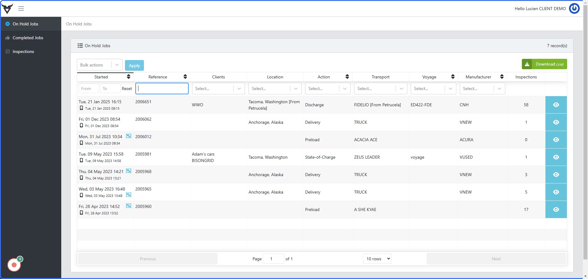View job 2006062 with eye button
Image resolution: width=588 pixels, height=279 pixels.
pyautogui.click(x=556, y=122)
